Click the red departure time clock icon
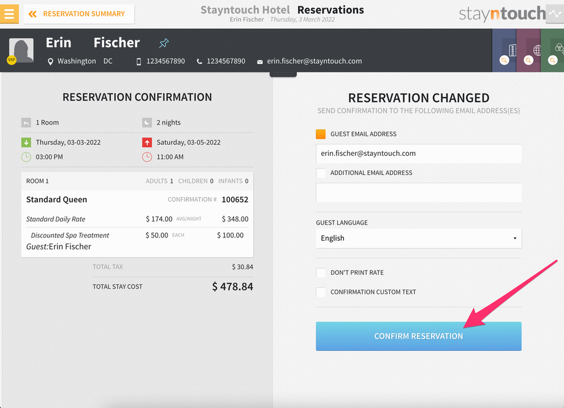 (x=147, y=157)
